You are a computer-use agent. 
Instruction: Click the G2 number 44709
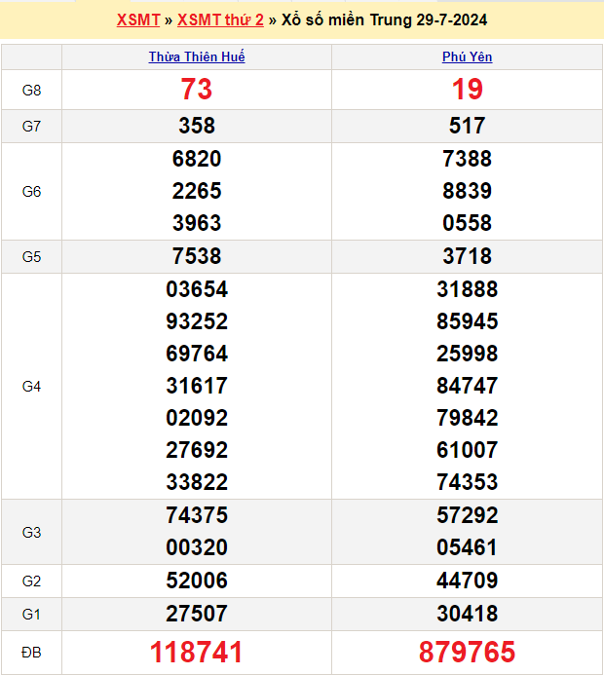coord(468,581)
